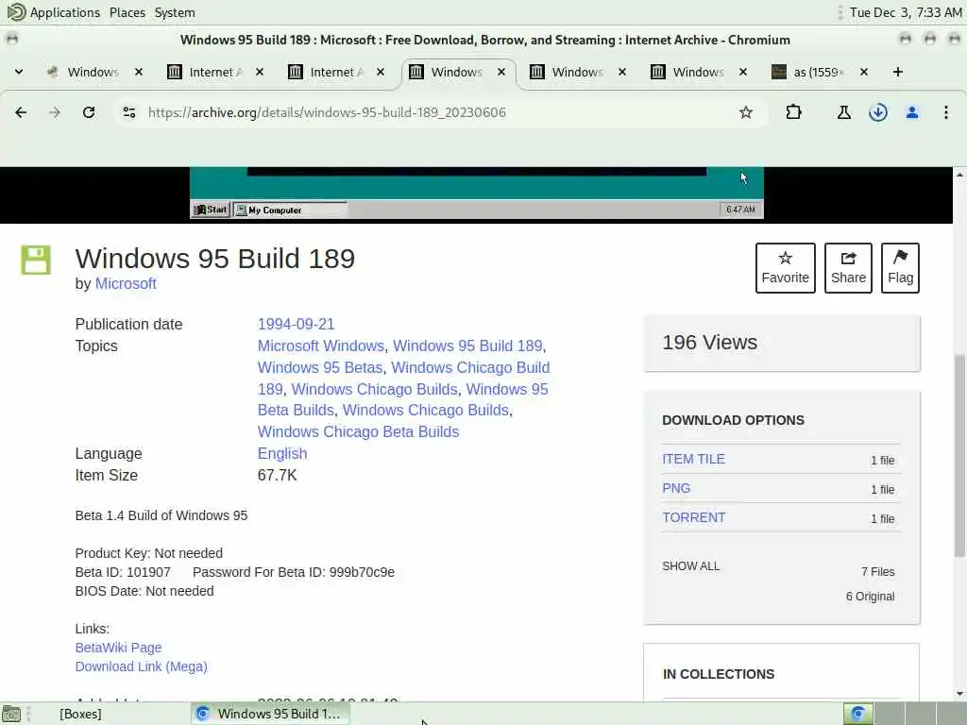The image size is (967, 725).
Task: Select the [Boxes] taskbar entry
Action: (x=80, y=714)
